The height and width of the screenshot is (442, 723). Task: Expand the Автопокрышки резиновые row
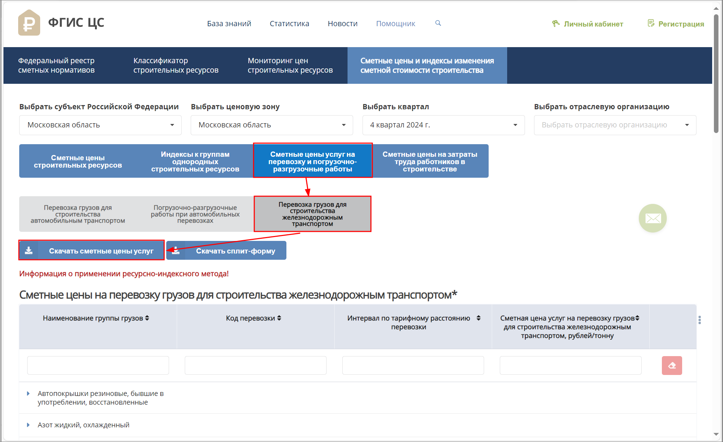pyautogui.click(x=28, y=393)
